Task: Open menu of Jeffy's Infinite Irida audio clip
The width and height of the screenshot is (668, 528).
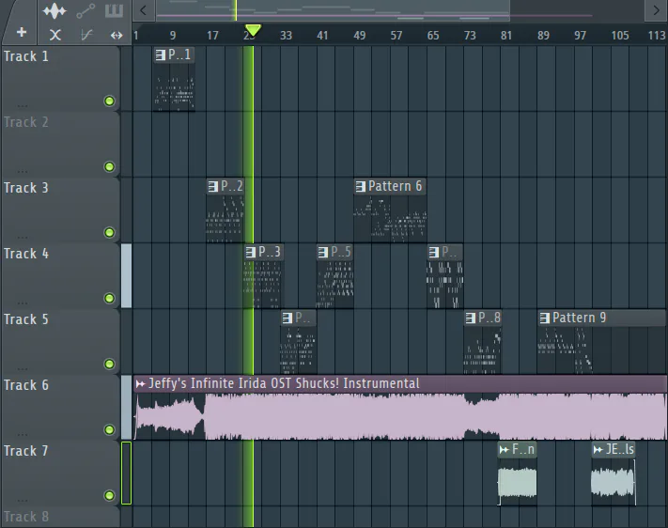Action: click(x=140, y=384)
